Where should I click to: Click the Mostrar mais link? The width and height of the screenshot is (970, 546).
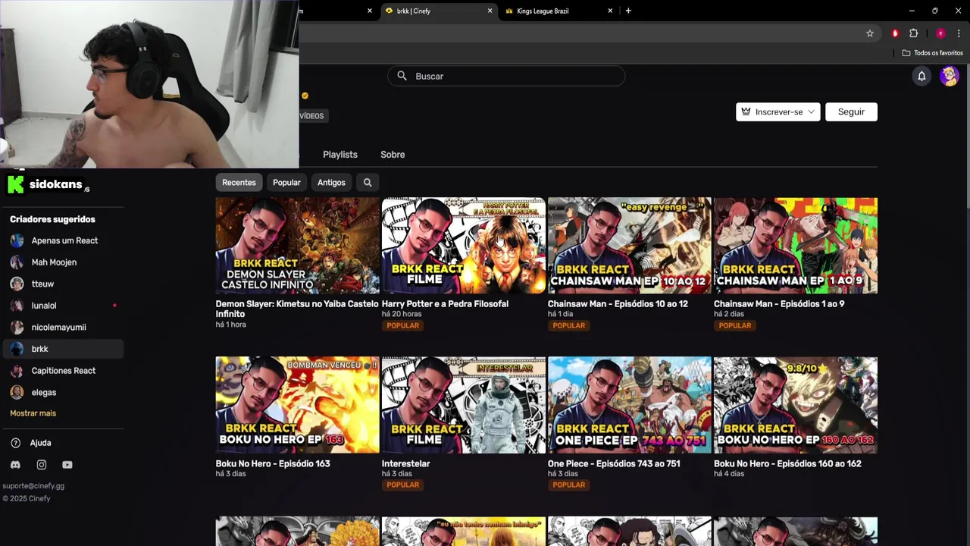click(33, 413)
